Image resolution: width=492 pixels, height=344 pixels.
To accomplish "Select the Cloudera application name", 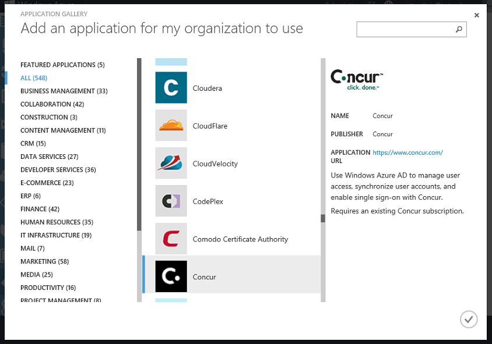I will (207, 88).
